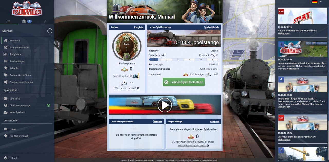Screen dimensions: 329x162
Task: Open Impressum footer link
Action: (123, 160)
